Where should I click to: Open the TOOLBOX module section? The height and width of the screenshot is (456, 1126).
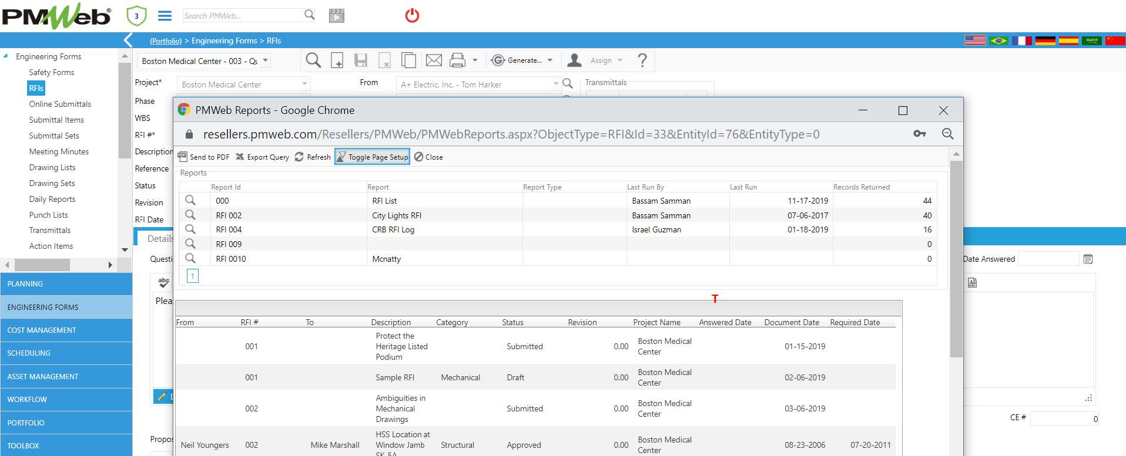[x=66, y=445]
